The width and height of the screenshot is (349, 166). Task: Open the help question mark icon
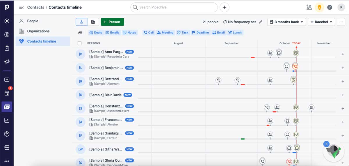pyautogui.click(x=330, y=7)
